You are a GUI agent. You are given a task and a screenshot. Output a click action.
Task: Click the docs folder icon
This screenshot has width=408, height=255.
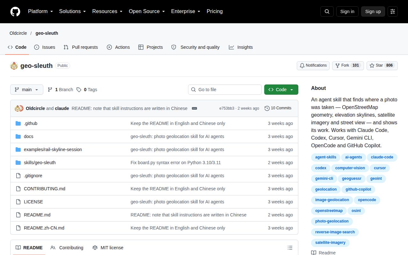click(18, 136)
